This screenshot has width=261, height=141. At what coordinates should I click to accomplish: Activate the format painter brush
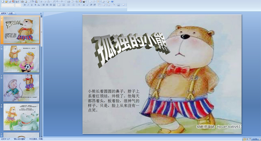point(54,2)
